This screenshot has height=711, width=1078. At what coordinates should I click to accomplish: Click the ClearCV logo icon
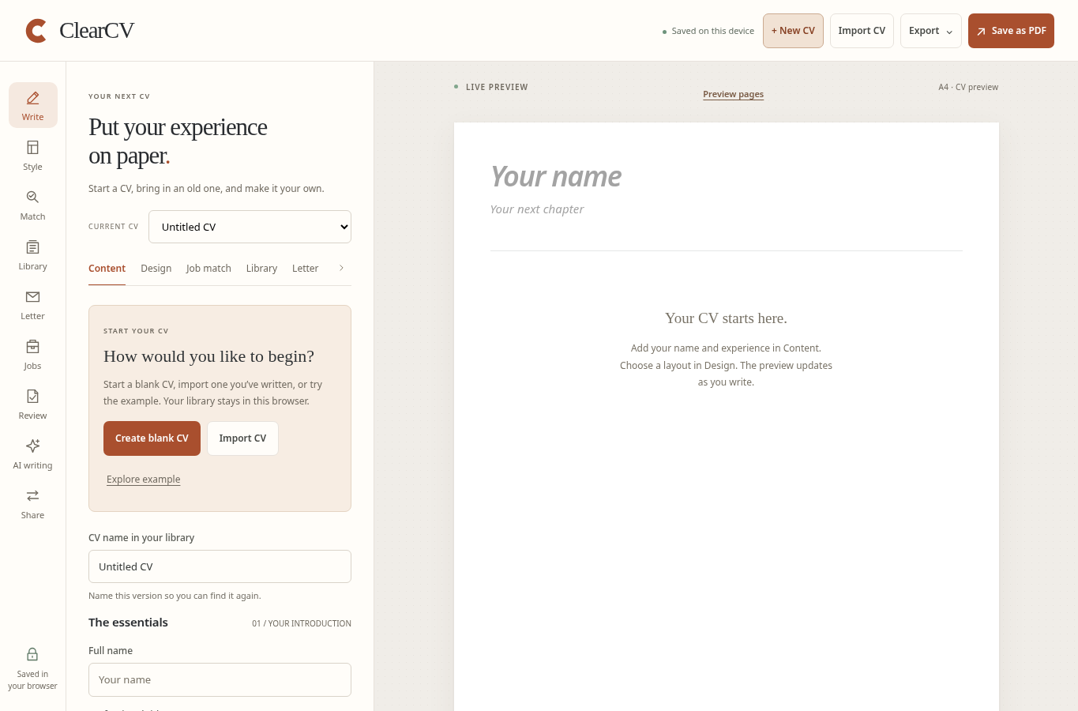click(36, 31)
